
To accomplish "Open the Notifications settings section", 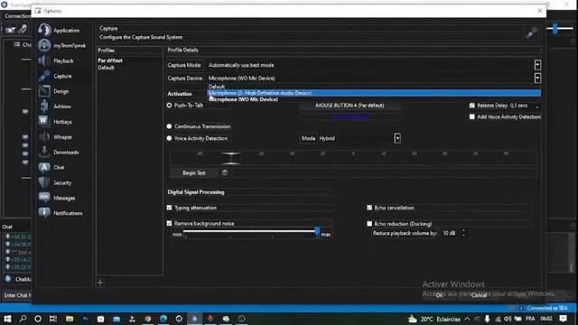I will (61, 213).
